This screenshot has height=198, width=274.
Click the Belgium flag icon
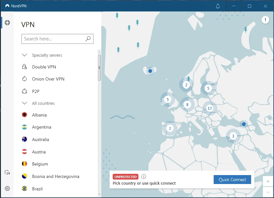(24, 164)
